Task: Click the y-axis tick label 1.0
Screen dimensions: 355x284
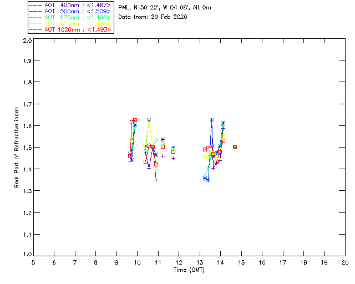Action: 27,254
